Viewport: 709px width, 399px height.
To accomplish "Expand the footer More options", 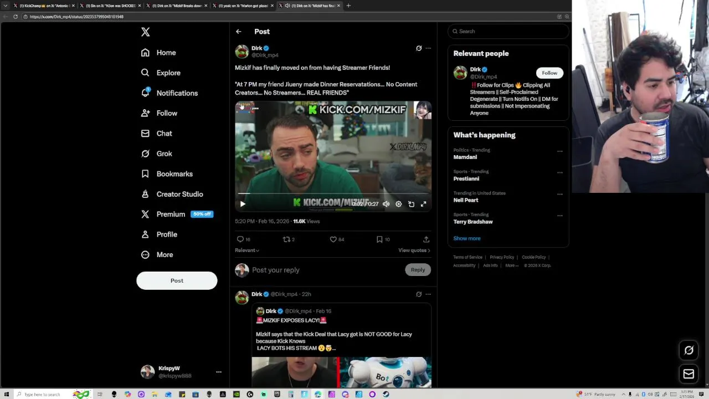I will click(512, 265).
